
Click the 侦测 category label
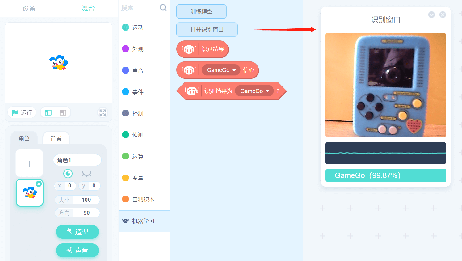[138, 135]
